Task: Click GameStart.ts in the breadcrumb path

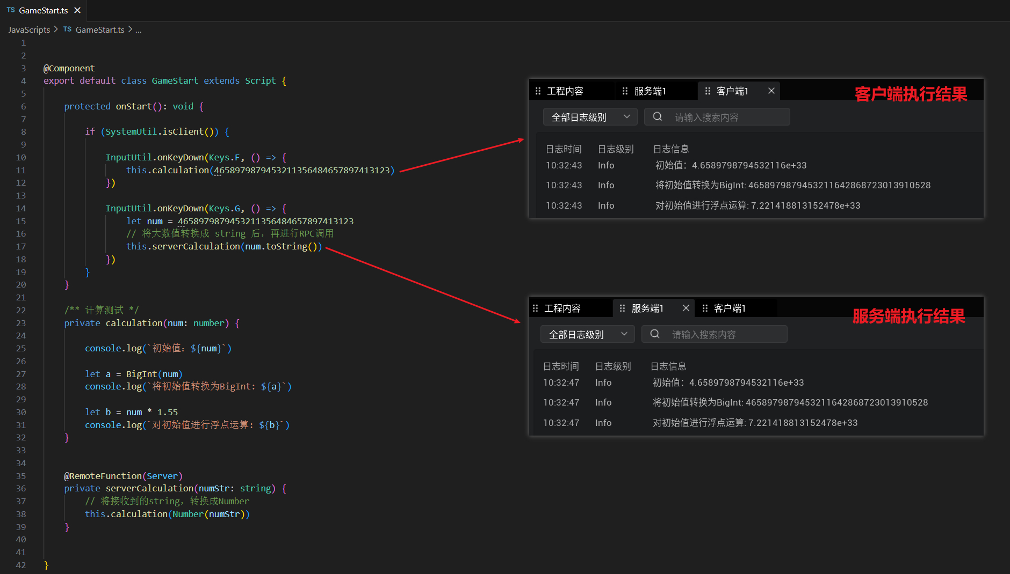Action: click(100, 30)
